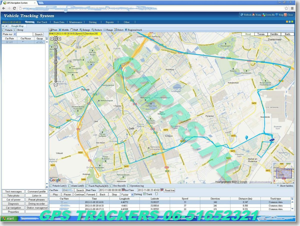This screenshot has height=226, width=300.
Task: Switch to Group tab in left panel
Action: point(19,30)
